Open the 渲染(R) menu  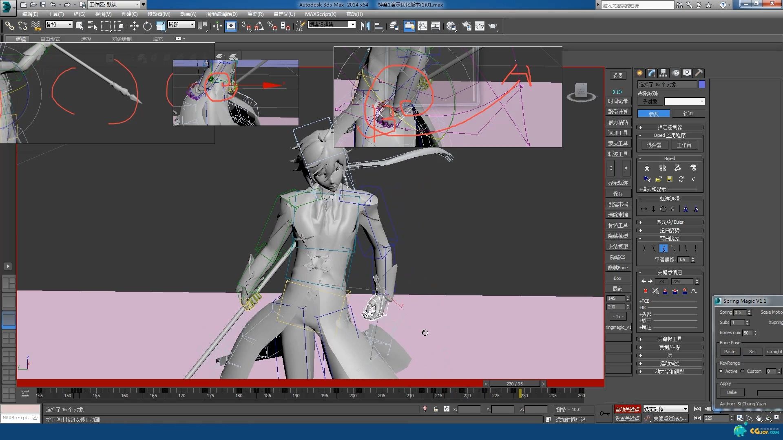pos(256,14)
